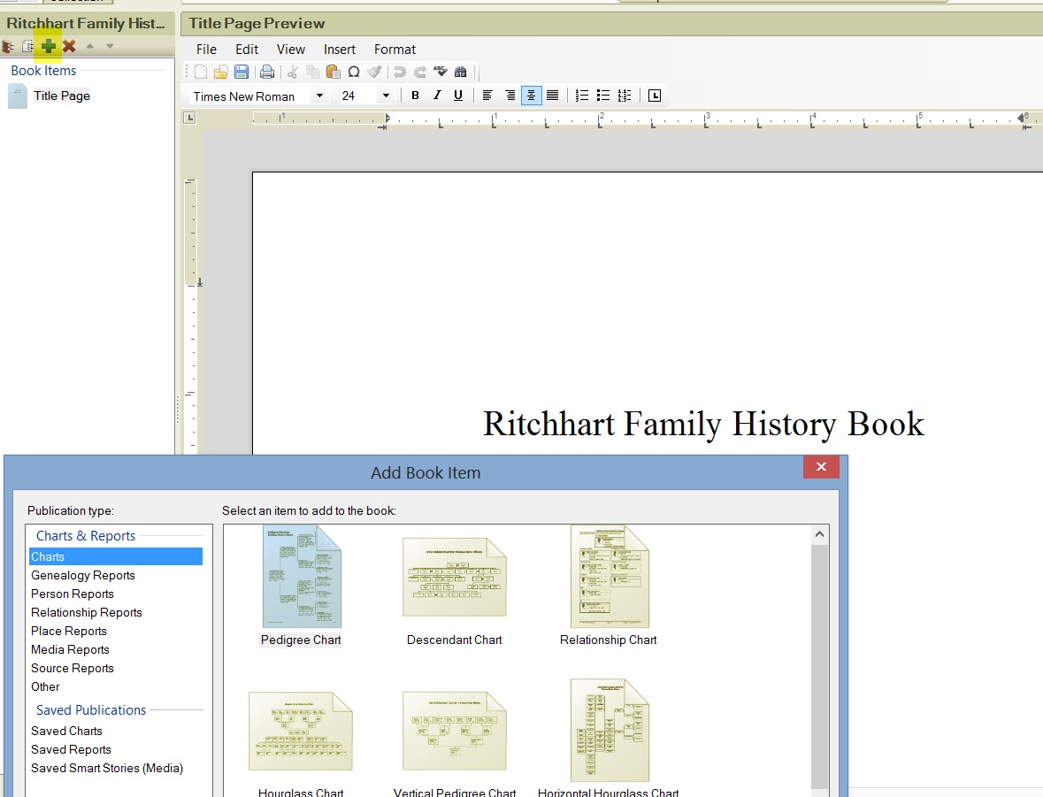Select Title Page in Book Items
The height and width of the screenshot is (797, 1043).
coord(62,96)
